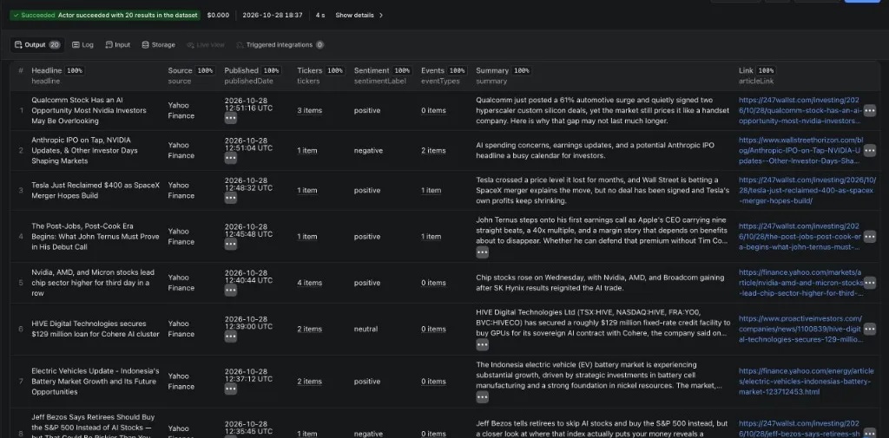Viewport: 889px width, 438px height.
Task: Expand full summary for HIVE Digital row
Action: [482, 344]
